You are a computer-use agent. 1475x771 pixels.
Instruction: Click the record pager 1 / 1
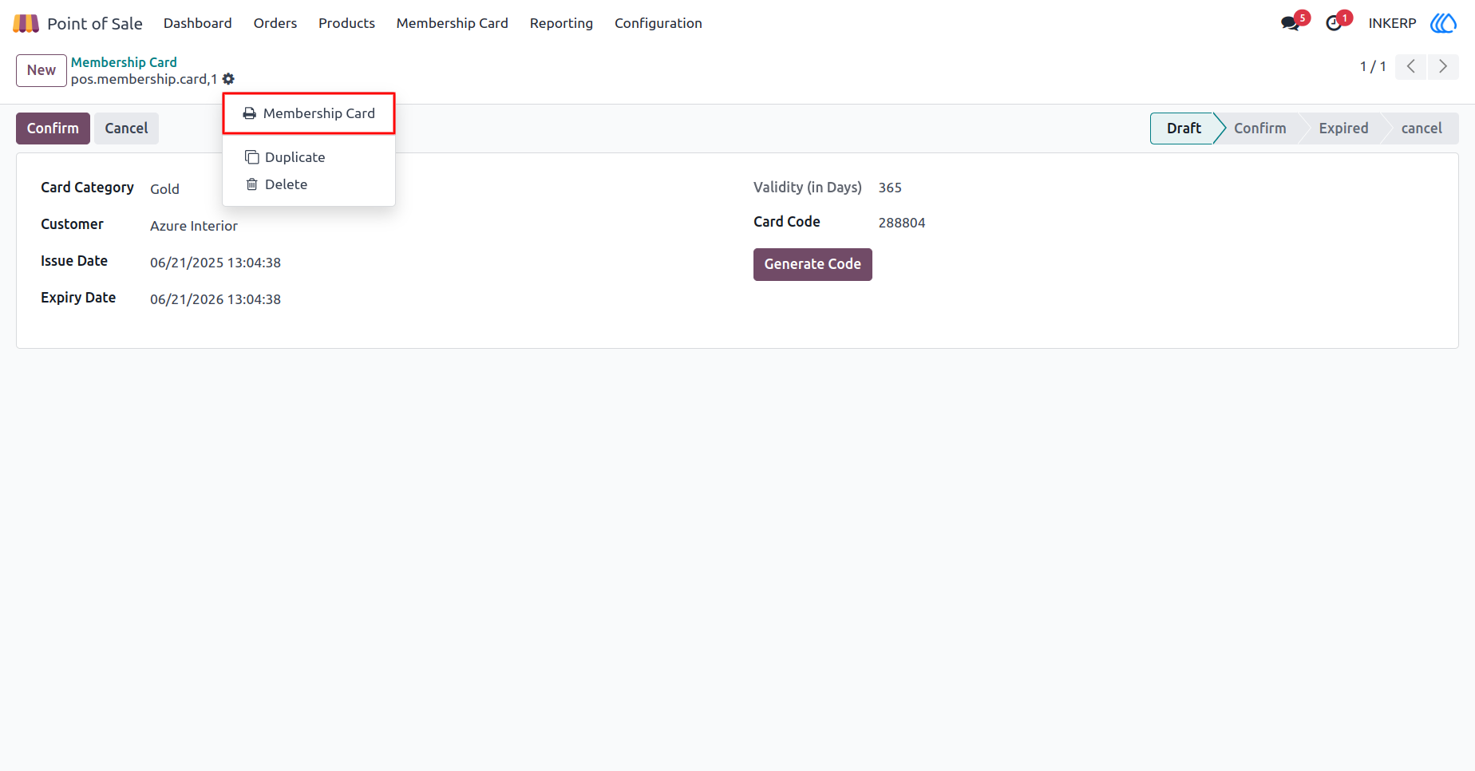[1373, 66]
